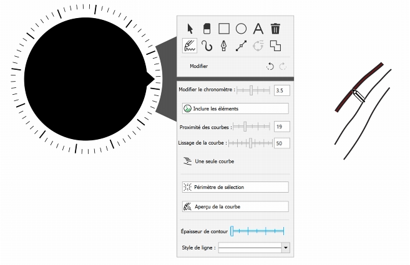Click the Proximité des courbes value field
This screenshot has height=265, width=410.
(x=281, y=127)
